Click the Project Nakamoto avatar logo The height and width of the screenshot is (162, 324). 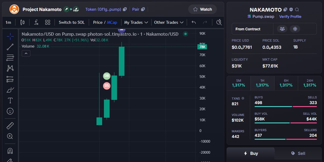point(14,9)
